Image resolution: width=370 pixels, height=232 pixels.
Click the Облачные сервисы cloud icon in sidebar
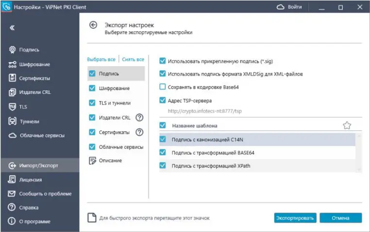[x=13, y=135]
